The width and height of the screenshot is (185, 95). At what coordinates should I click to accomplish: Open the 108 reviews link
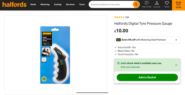point(127,17)
